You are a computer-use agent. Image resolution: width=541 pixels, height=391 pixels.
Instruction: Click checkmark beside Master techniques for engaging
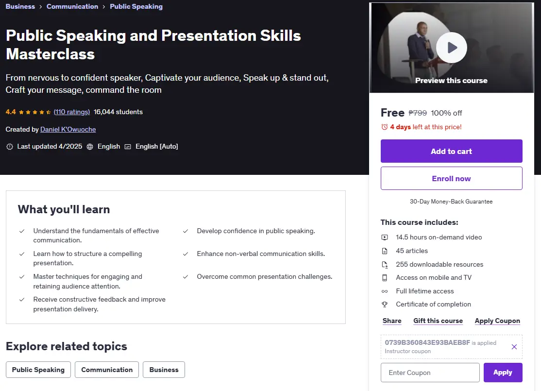[22, 277]
